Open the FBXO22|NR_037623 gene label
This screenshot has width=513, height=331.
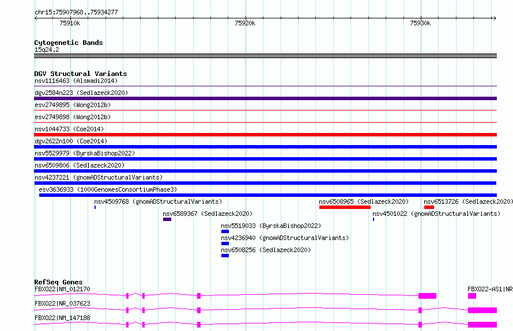(x=62, y=303)
